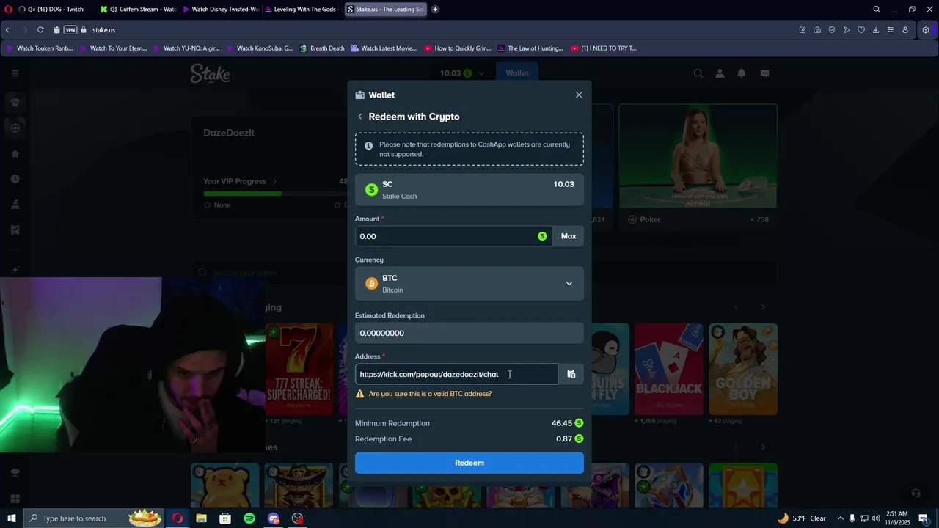The height and width of the screenshot is (528, 939).
Task: Click the Stake search magnifier icon
Action: pyautogui.click(x=698, y=73)
